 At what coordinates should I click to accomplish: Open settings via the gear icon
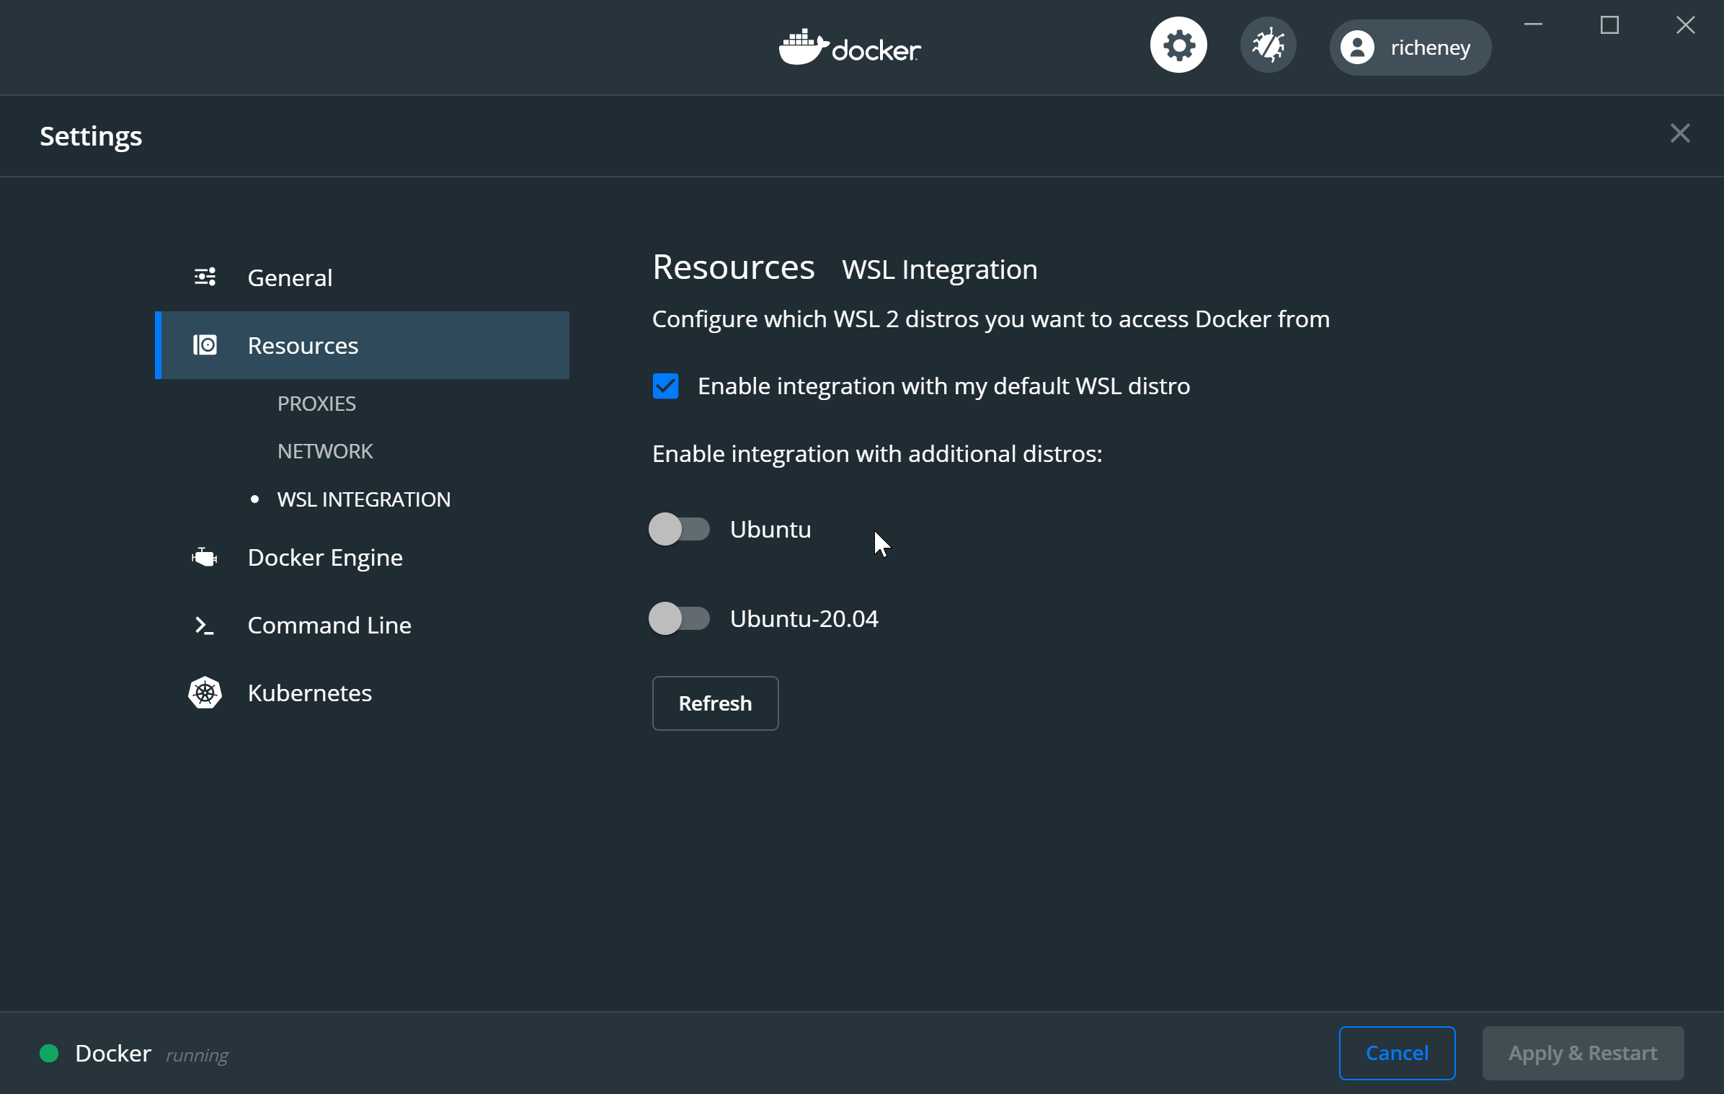pyautogui.click(x=1178, y=45)
